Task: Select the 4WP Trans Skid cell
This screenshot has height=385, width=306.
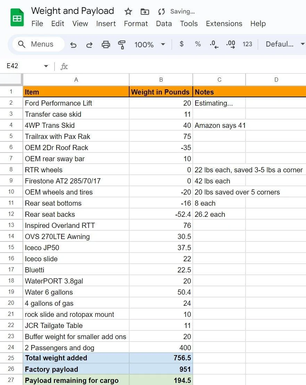Action: point(76,125)
